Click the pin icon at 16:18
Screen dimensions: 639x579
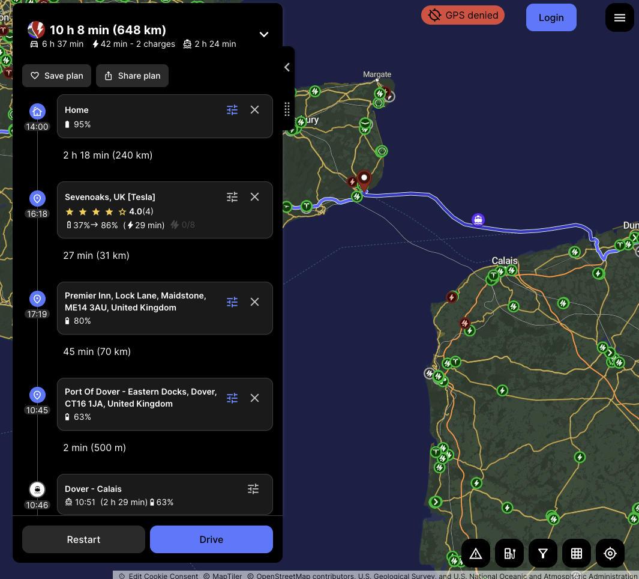(37, 199)
